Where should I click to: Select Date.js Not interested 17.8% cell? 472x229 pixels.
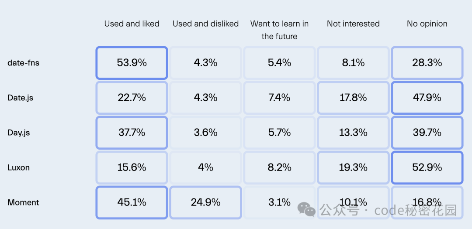(354, 98)
